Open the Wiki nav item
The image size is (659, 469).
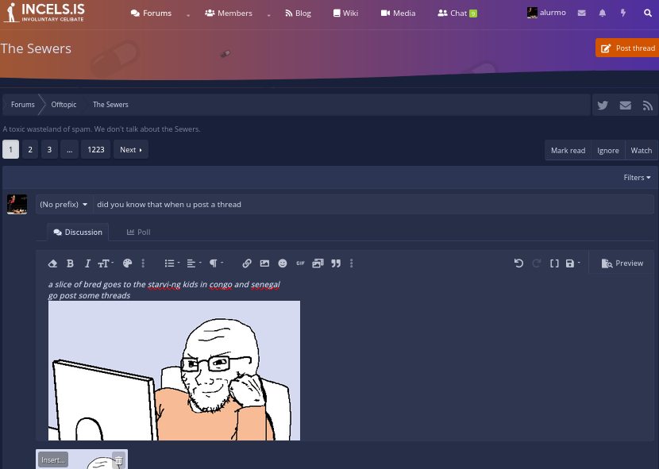[345, 13]
